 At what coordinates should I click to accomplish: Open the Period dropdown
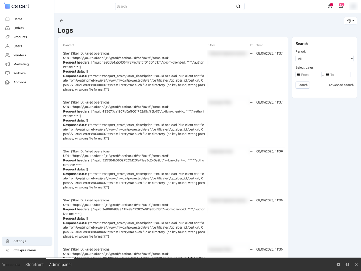(x=325, y=59)
